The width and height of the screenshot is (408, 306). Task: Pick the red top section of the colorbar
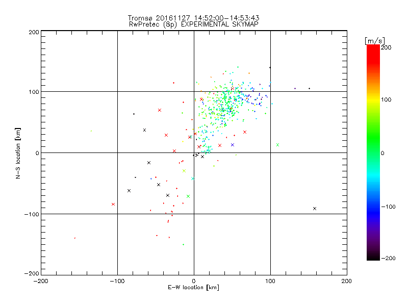click(x=373, y=54)
